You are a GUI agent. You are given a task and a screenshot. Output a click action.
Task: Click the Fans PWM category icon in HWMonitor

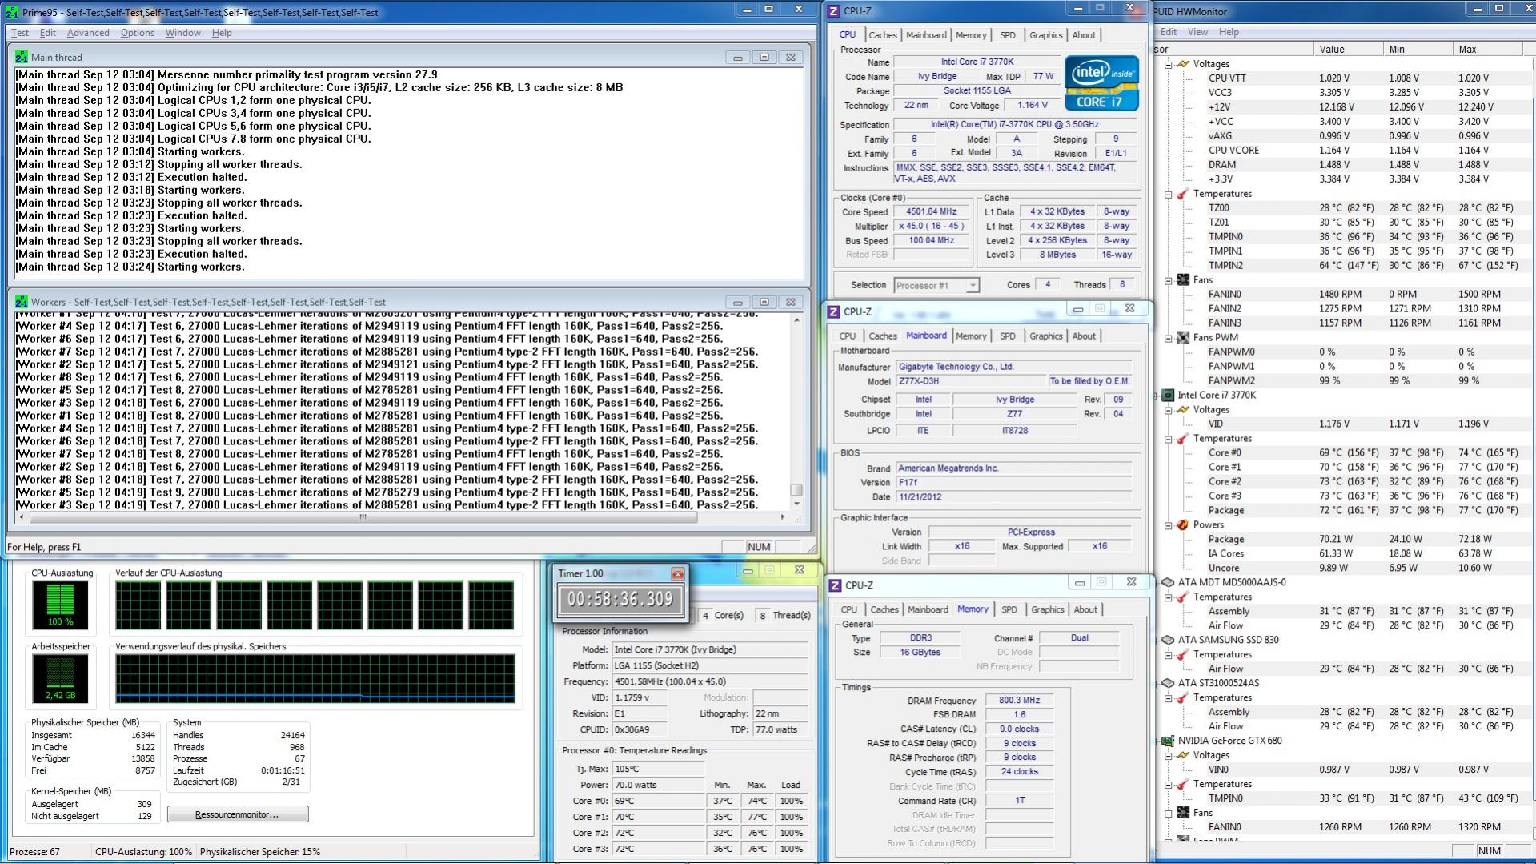pos(1183,338)
